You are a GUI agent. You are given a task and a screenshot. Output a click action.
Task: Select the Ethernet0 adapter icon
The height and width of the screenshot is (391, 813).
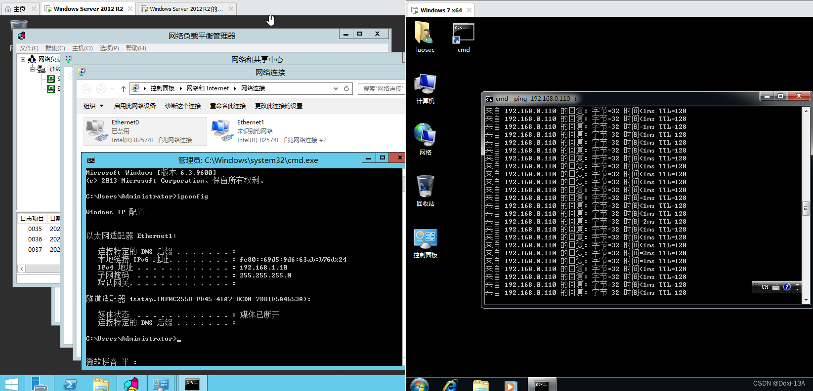96,131
